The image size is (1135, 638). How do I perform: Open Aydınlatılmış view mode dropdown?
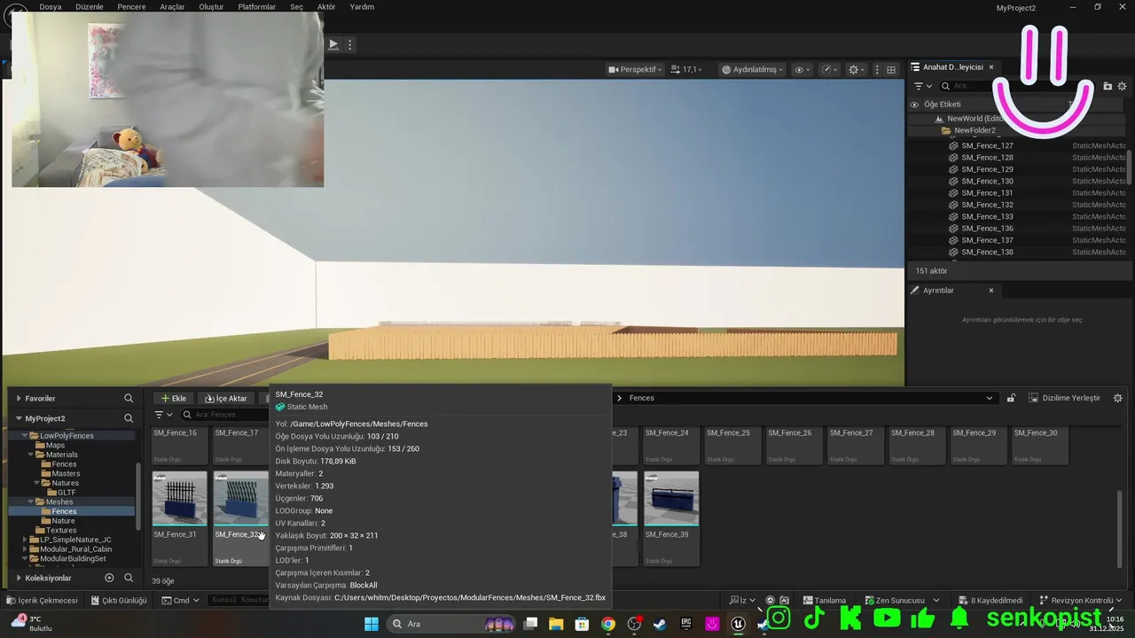pyautogui.click(x=752, y=69)
